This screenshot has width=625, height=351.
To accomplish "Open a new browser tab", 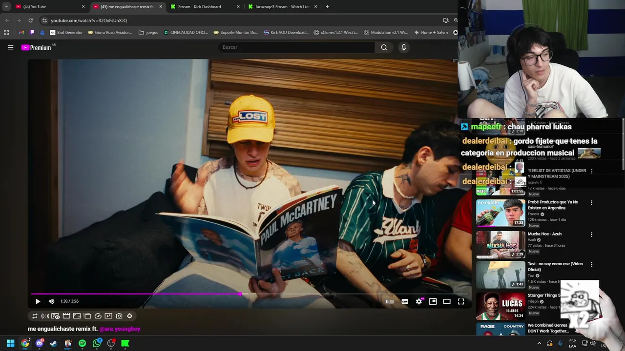I will [x=327, y=7].
